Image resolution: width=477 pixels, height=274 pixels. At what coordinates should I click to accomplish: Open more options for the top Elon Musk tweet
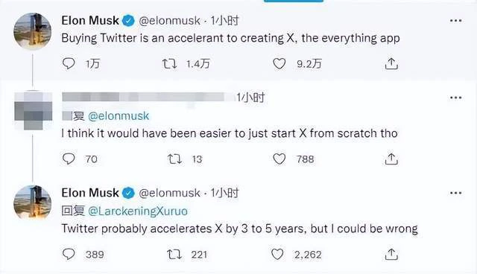pos(455,21)
